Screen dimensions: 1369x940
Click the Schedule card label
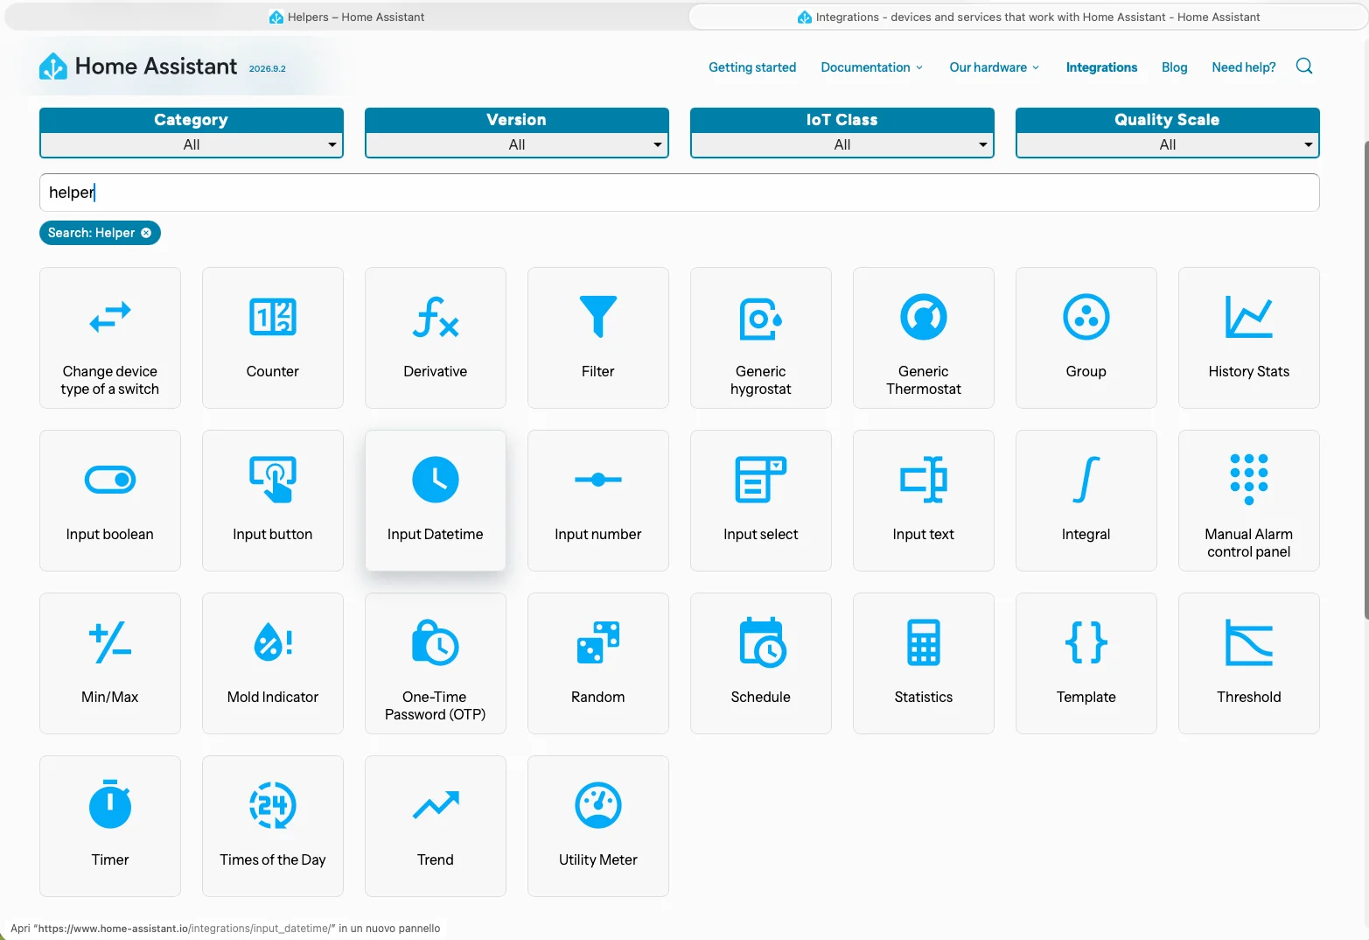click(761, 697)
